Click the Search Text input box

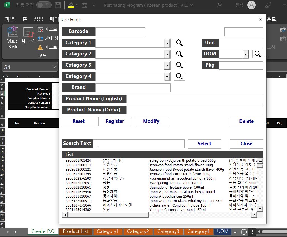pos(139,144)
